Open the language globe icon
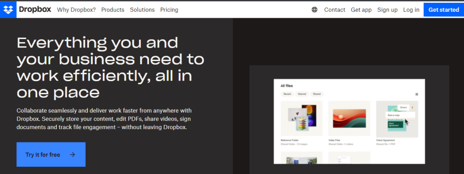This screenshot has height=174, width=464. (x=314, y=10)
